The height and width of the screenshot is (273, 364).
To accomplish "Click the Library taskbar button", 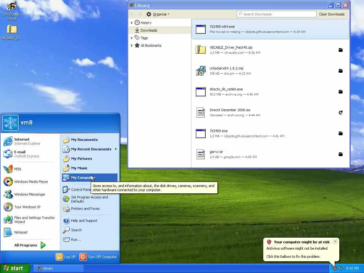I will pos(58,268).
